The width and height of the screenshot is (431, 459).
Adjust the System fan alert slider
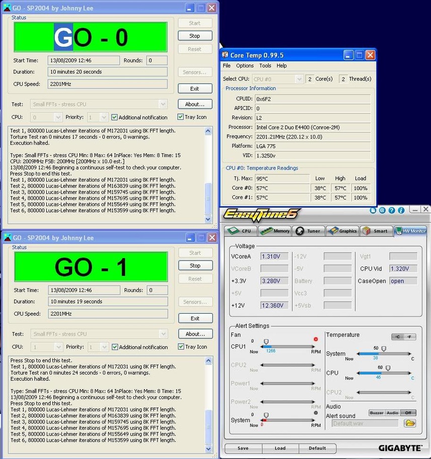click(x=266, y=415)
